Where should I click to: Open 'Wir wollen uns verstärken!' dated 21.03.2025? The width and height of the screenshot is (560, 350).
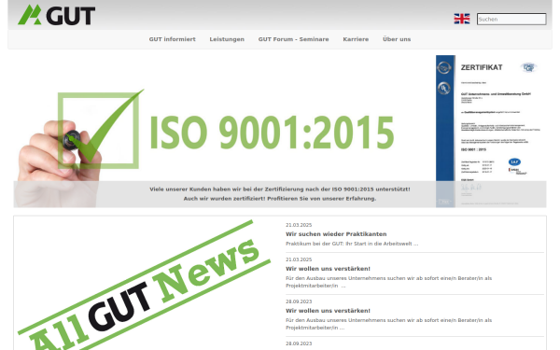click(328, 269)
